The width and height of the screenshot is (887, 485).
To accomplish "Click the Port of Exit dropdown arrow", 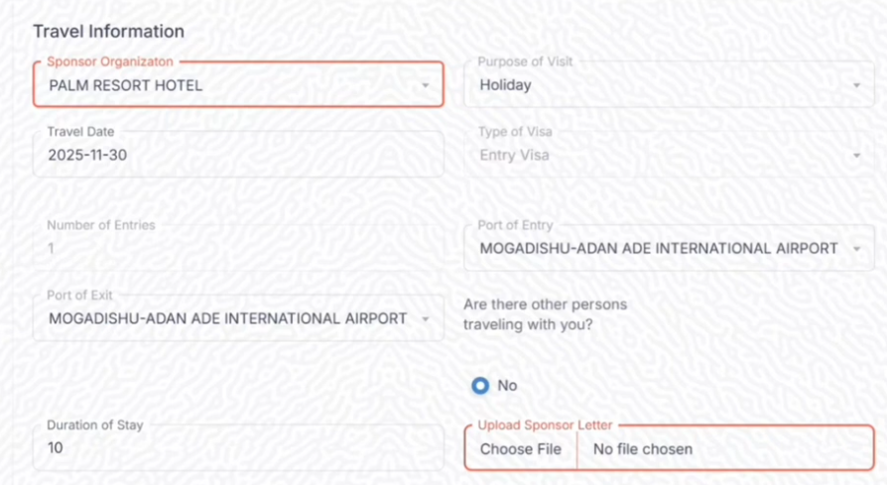I will 425,319.
